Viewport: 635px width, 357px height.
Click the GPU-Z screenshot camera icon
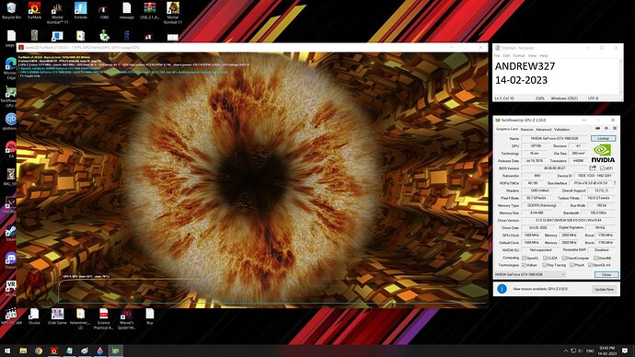pos(598,129)
